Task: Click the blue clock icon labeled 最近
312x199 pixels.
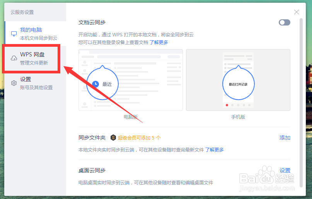Action: tap(95, 84)
